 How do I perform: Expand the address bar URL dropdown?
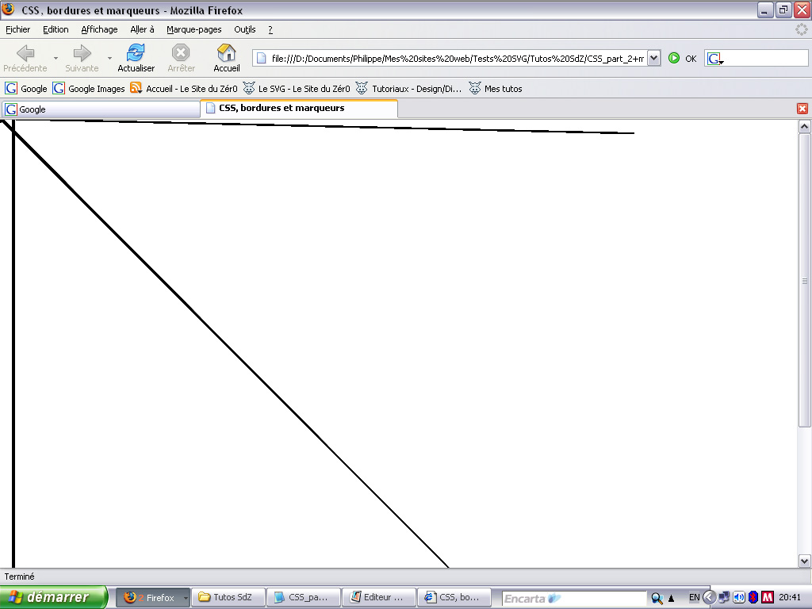pos(653,58)
